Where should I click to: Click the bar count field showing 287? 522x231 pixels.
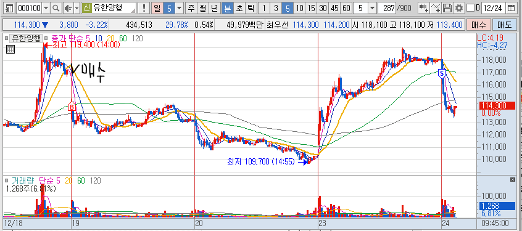(x=386, y=8)
